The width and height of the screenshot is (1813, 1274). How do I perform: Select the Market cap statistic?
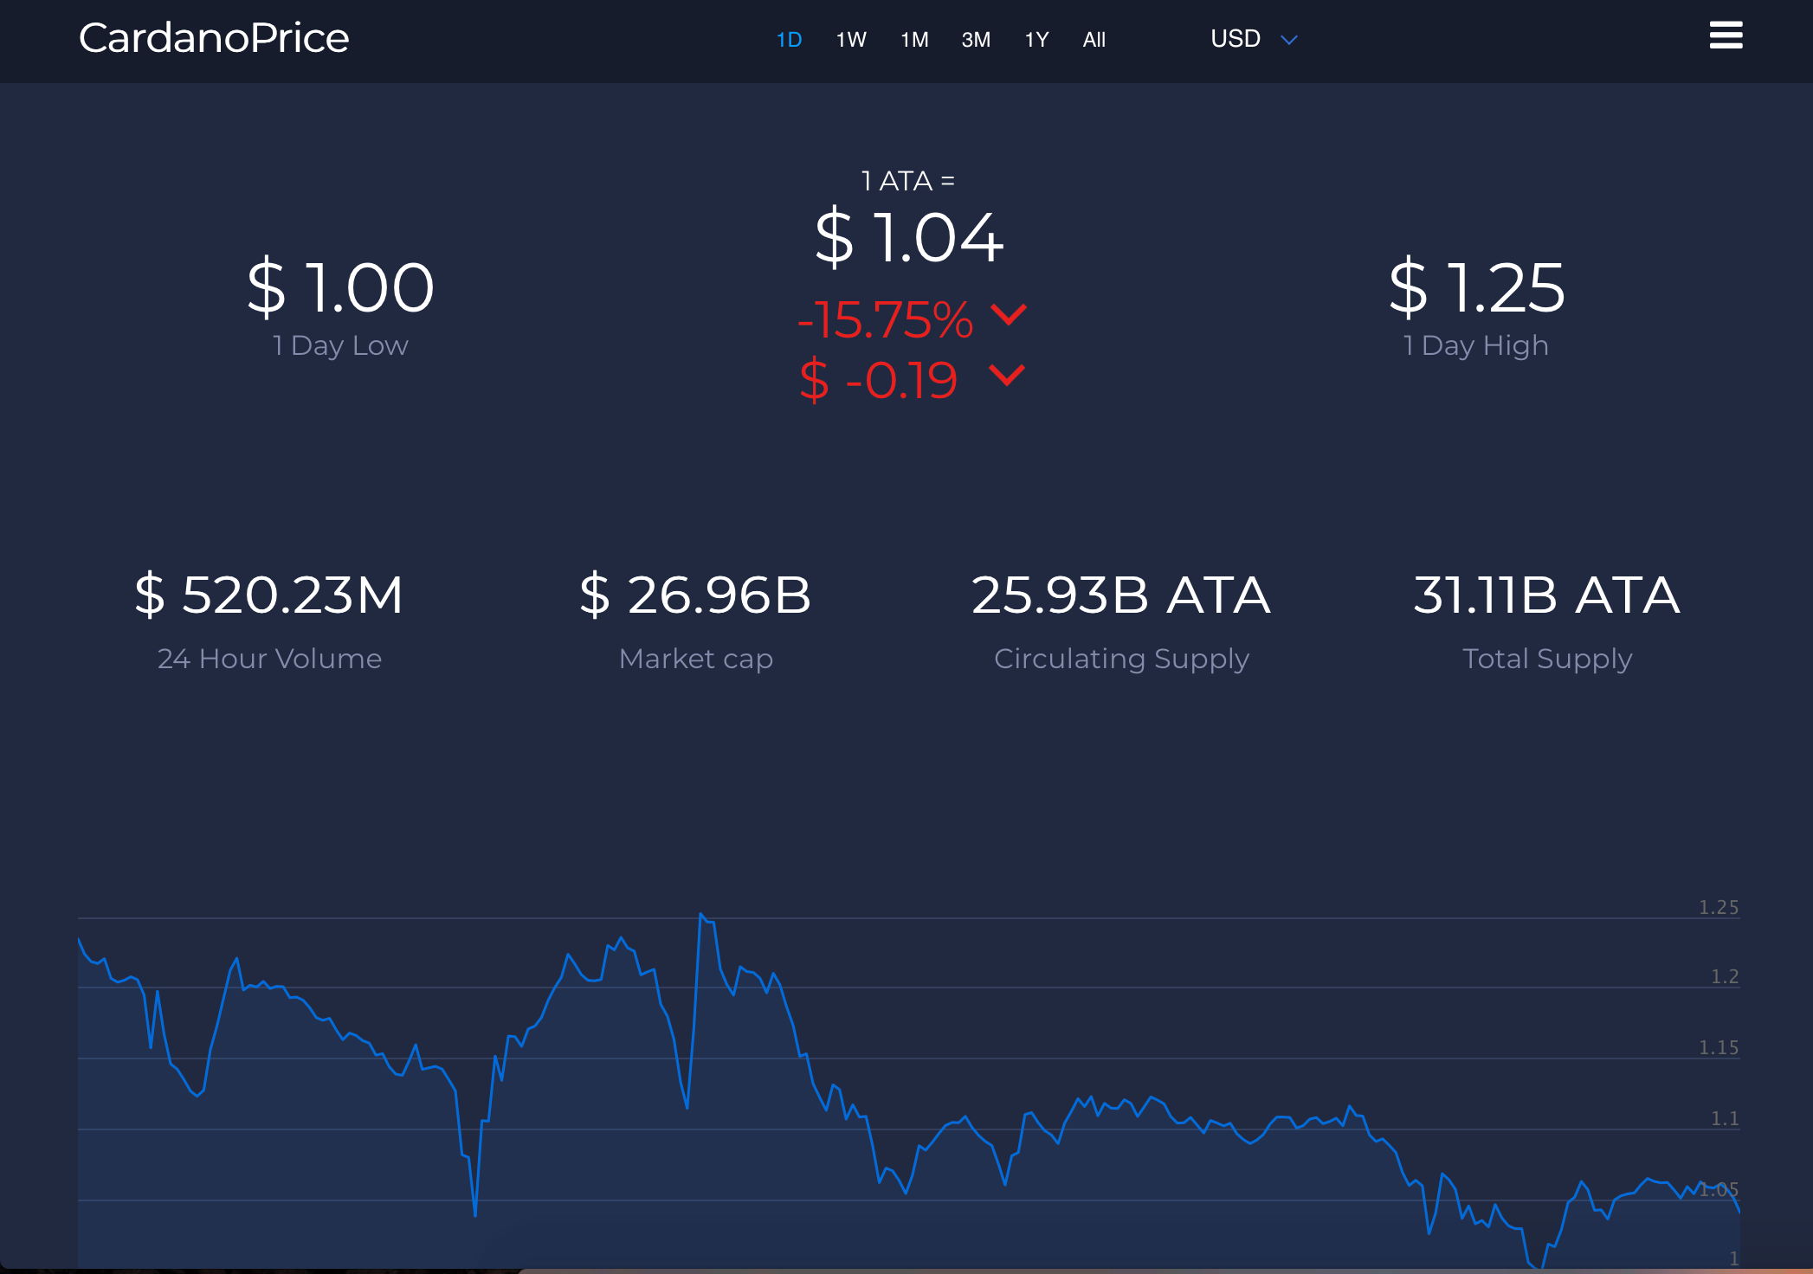point(696,595)
